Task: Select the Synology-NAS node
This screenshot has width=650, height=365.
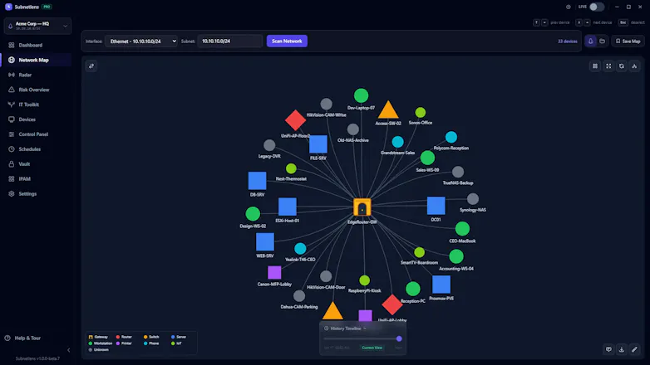Action: (473, 199)
